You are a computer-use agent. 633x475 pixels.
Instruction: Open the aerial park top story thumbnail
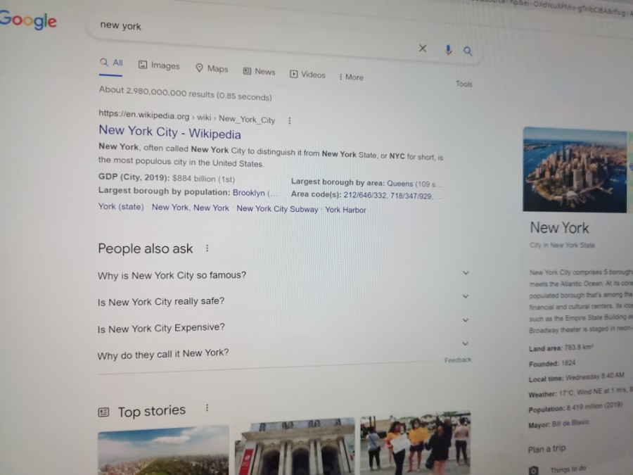[163, 450]
